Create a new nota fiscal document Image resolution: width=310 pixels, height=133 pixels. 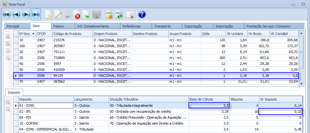pyautogui.click(x=48, y=14)
